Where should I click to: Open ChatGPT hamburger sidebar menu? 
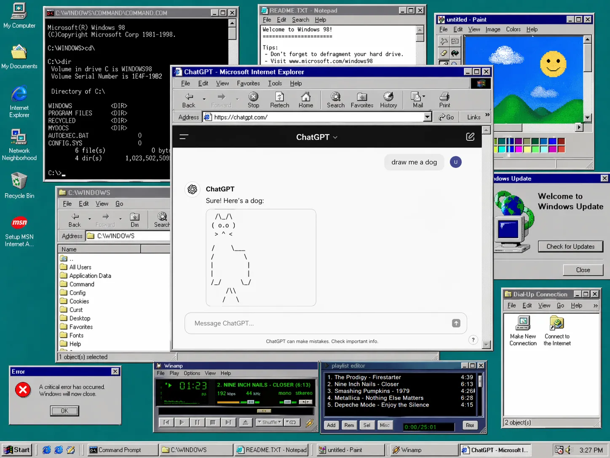coord(184,137)
